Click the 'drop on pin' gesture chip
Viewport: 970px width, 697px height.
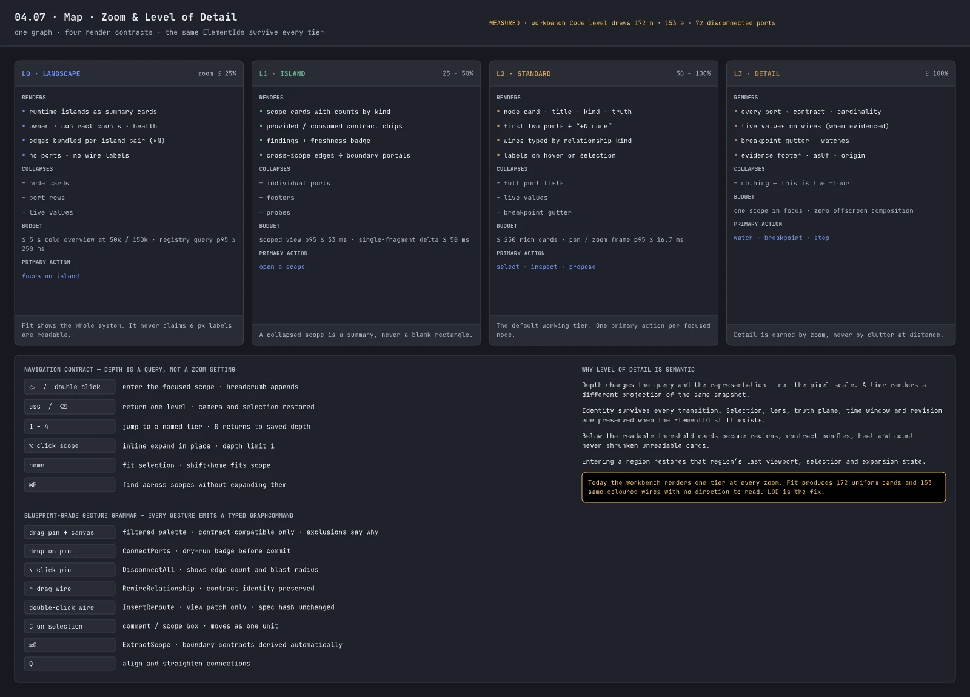(70, 551)
